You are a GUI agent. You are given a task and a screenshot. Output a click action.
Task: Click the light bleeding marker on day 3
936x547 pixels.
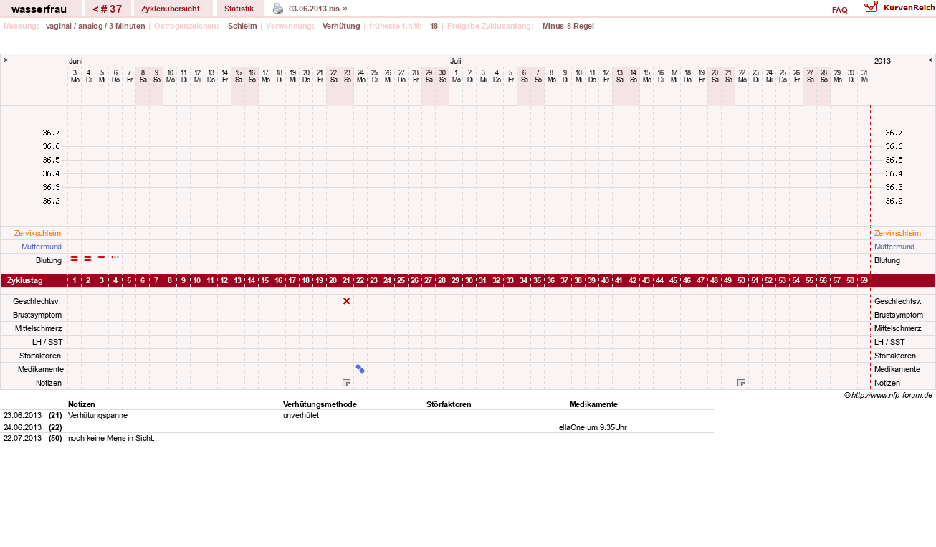[x=102, y=257]
